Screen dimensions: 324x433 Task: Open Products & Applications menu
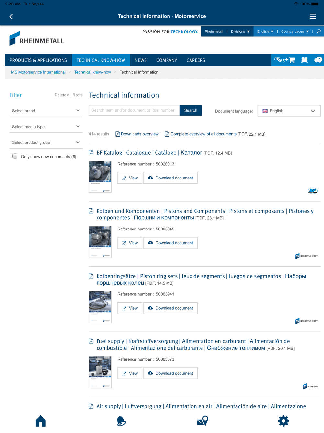tap(38, 60)
